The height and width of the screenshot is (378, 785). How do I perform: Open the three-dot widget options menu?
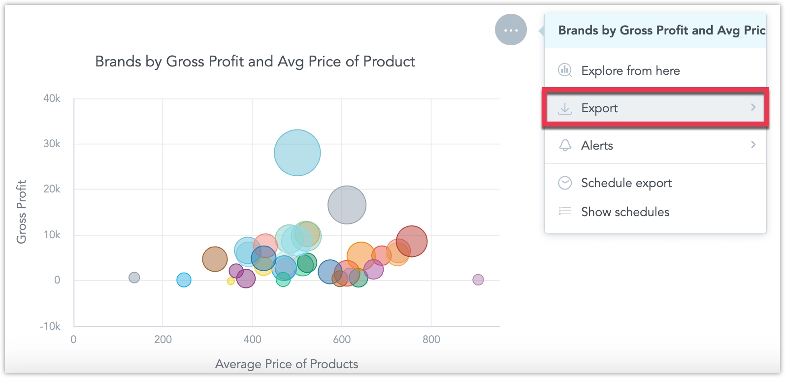[x=510, y=30]
